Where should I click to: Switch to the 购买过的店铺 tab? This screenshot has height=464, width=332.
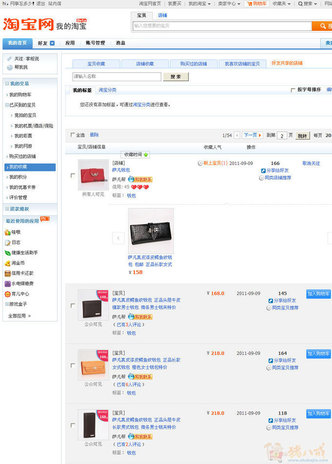coord(194,64)
